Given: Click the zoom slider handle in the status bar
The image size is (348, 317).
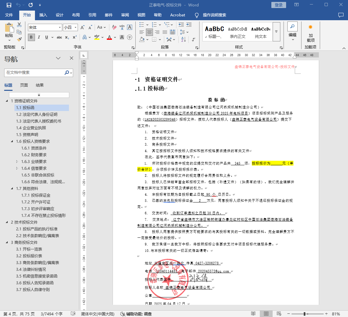Looking at the screenshot, I should [305, 314].
